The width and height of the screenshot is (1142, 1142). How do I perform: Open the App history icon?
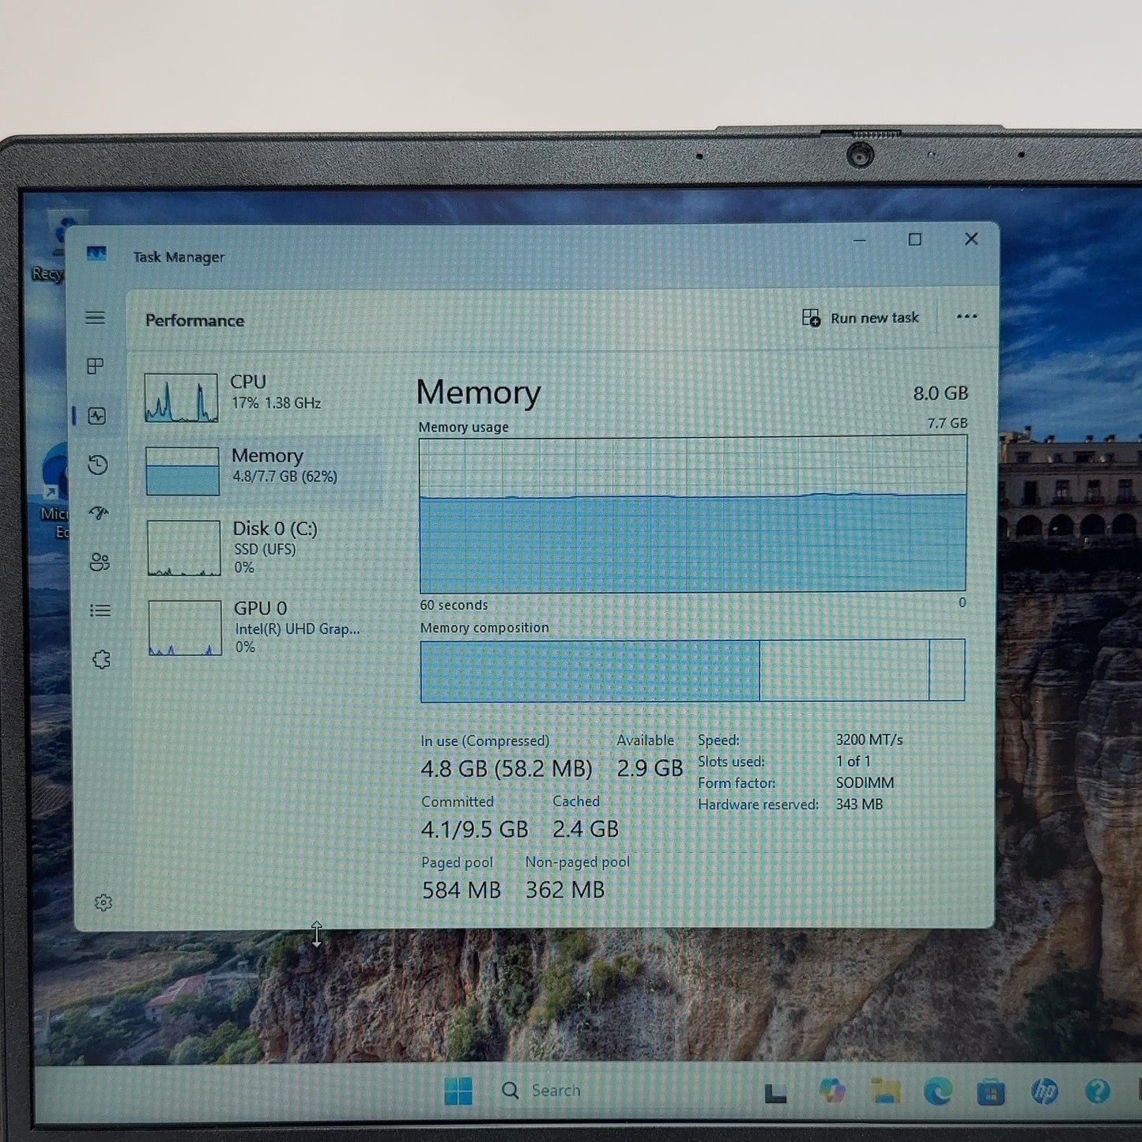(x=98, y=465)
